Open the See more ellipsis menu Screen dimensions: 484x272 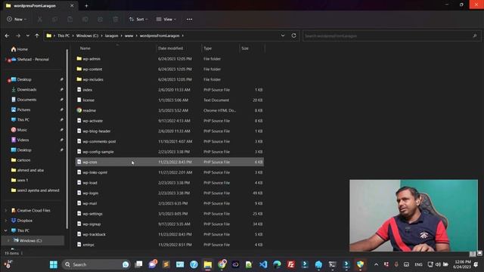[x=189, y=20]
